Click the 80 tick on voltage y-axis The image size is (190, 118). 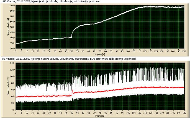click(x=12, y=83)
